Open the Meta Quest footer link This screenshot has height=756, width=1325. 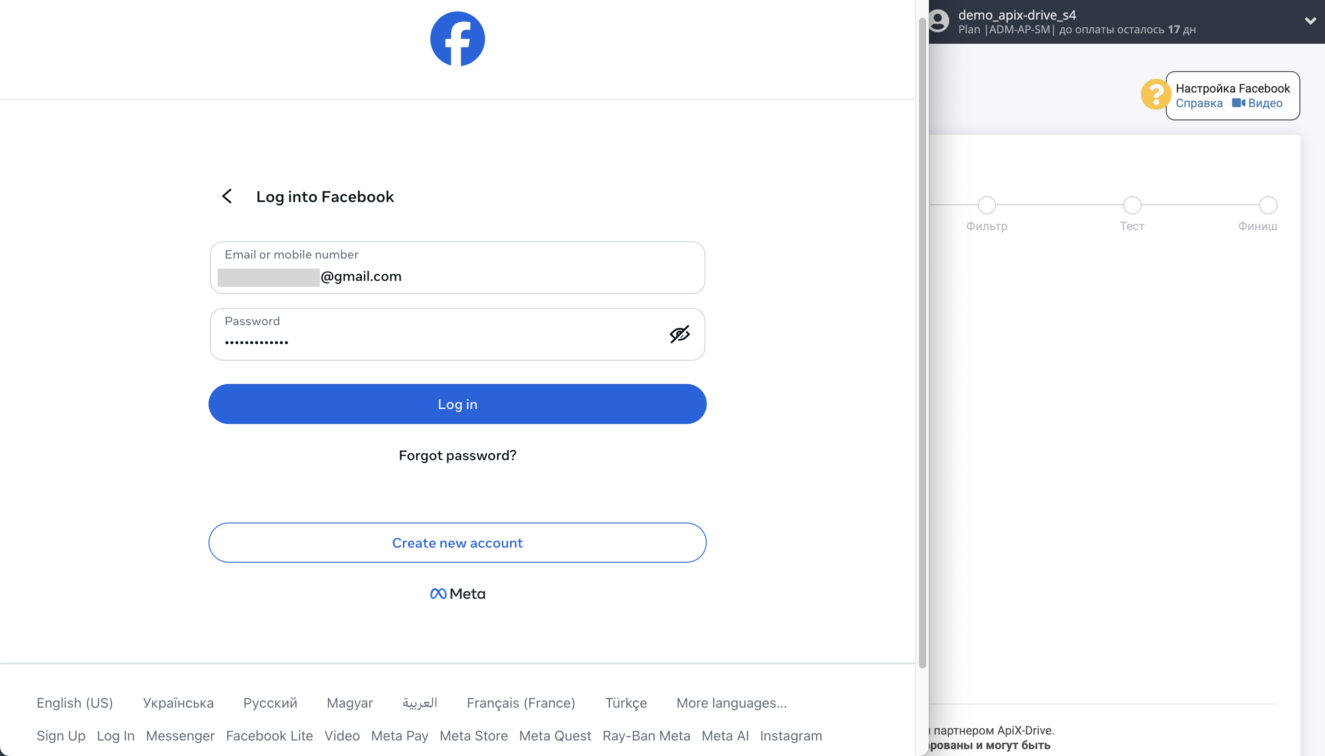(x=555, y=736)
